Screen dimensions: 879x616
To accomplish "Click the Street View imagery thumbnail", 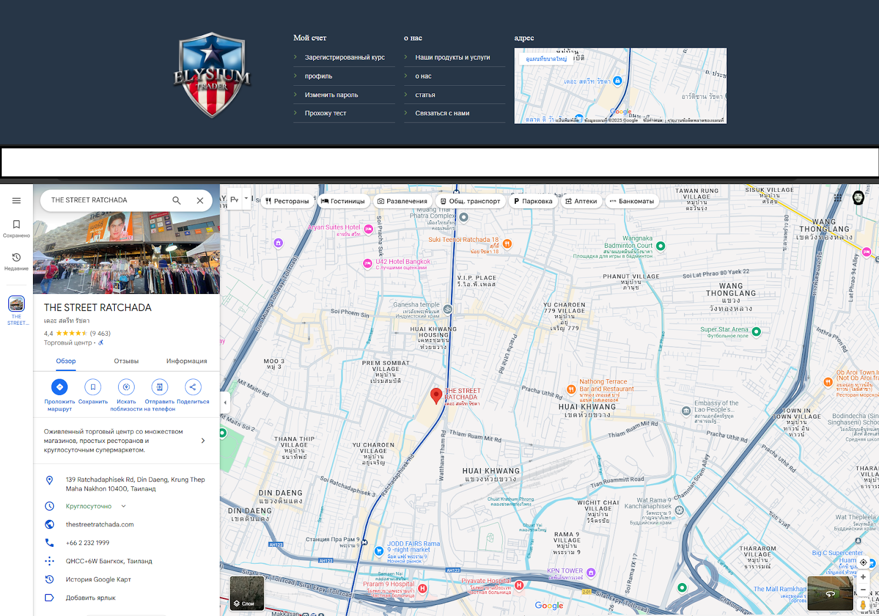I will [830, 593].
